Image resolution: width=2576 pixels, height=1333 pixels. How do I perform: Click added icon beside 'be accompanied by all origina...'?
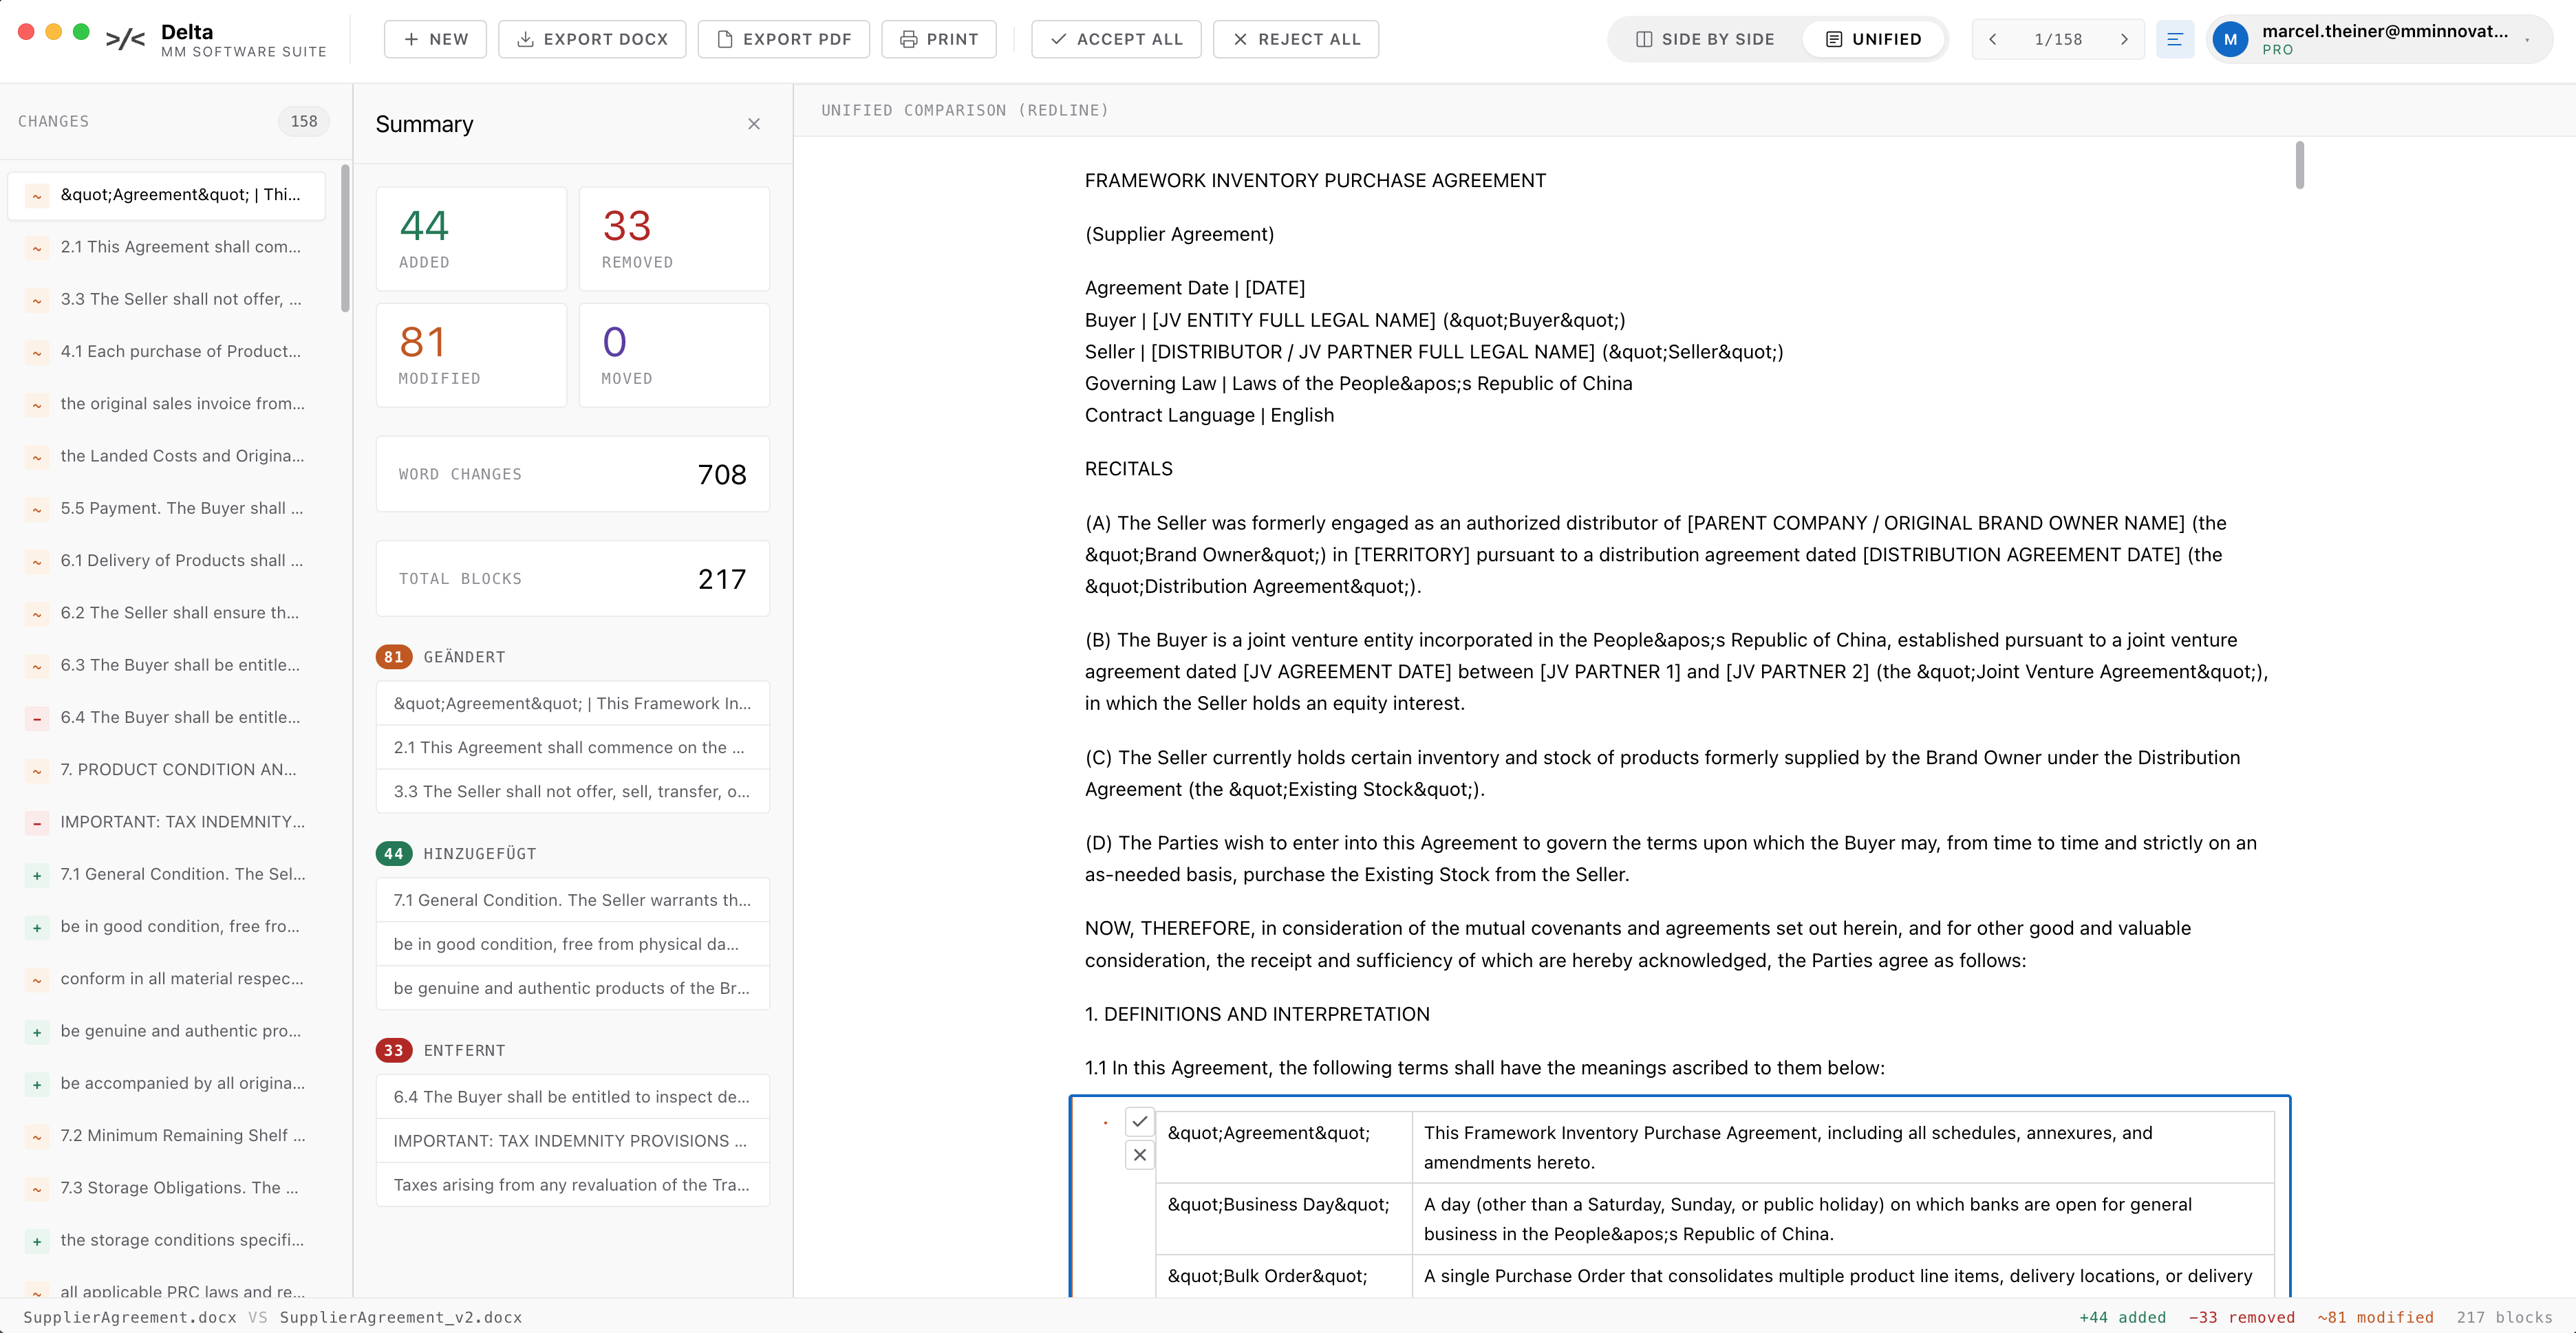tap(37, 1084)
